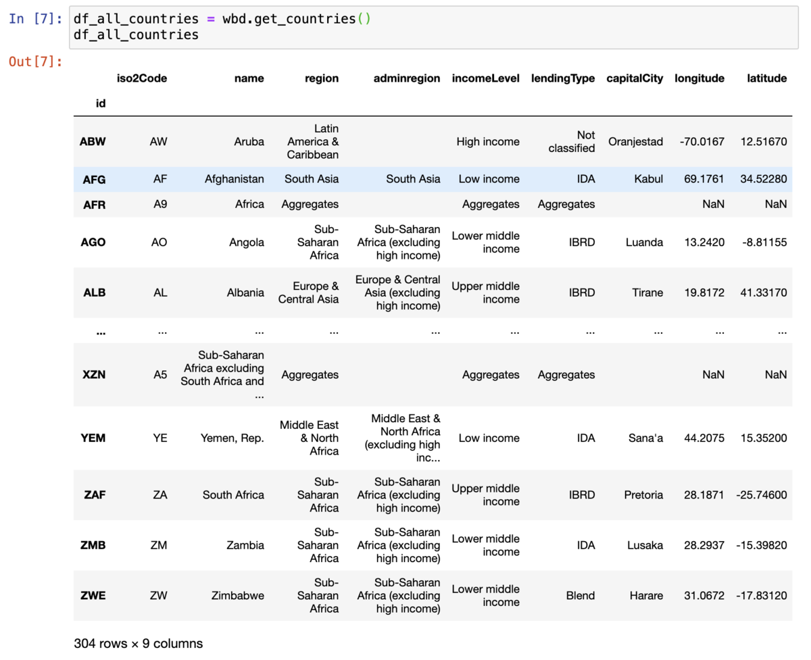Click the ZW iso2Code cell
Screen dimensions: 811x660
pyautogui.click(x=158, y=596)
